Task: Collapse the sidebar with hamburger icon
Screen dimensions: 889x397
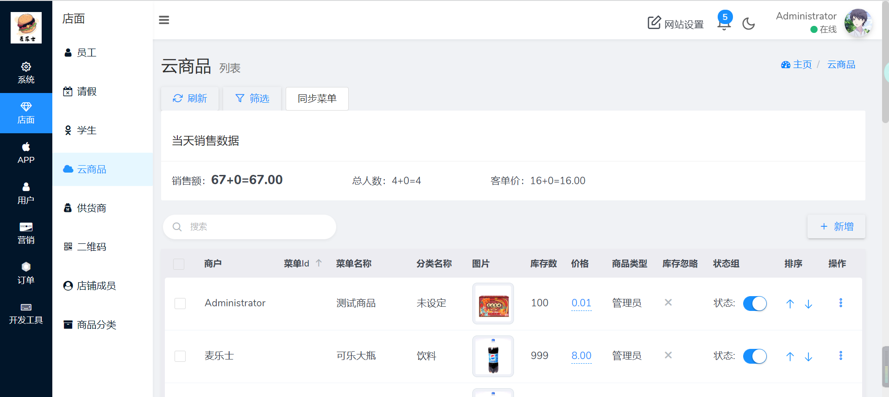Action: tap(164, 20)
